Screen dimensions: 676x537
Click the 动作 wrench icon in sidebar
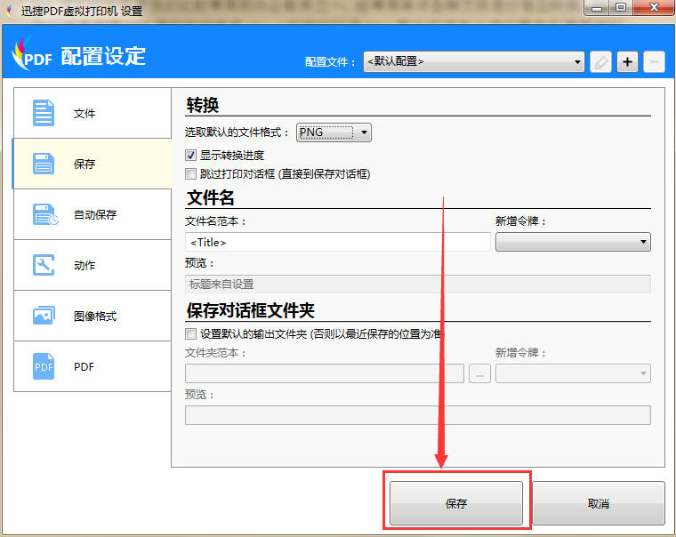pos(44,266)
